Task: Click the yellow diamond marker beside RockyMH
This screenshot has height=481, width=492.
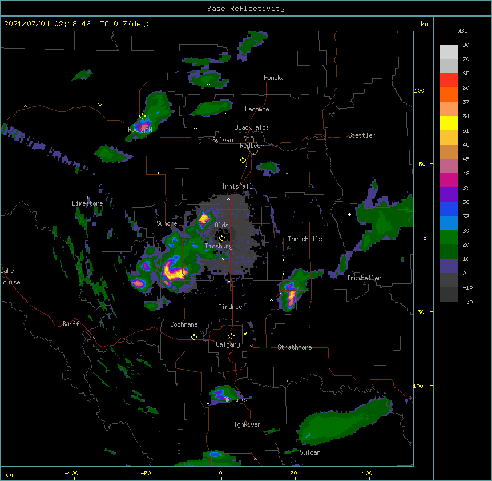Action: click(143, 117)
